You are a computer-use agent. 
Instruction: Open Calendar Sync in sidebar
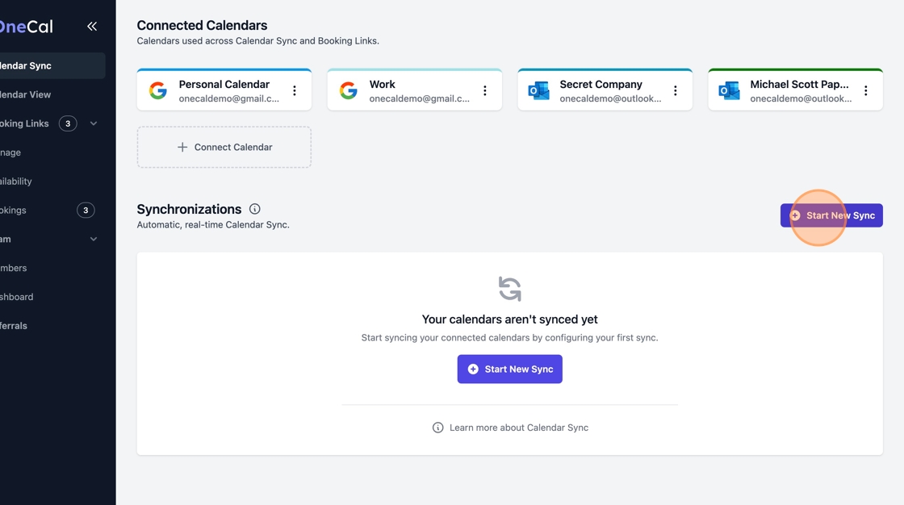coord(32,66)
